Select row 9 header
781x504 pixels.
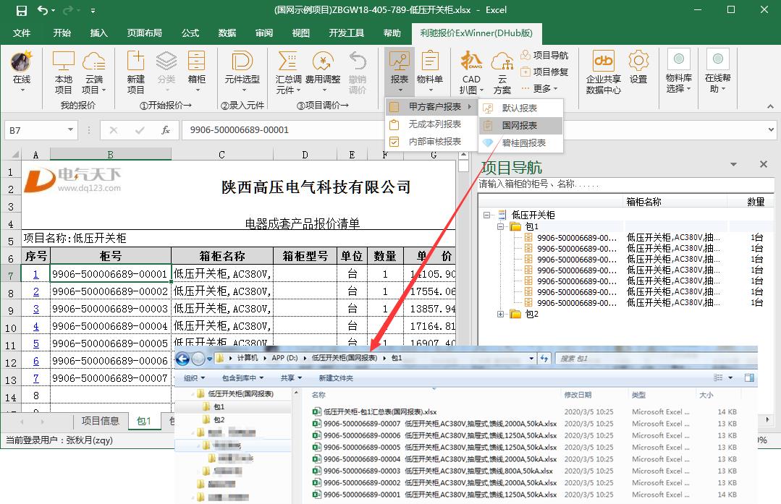click(x=10, y=310)
